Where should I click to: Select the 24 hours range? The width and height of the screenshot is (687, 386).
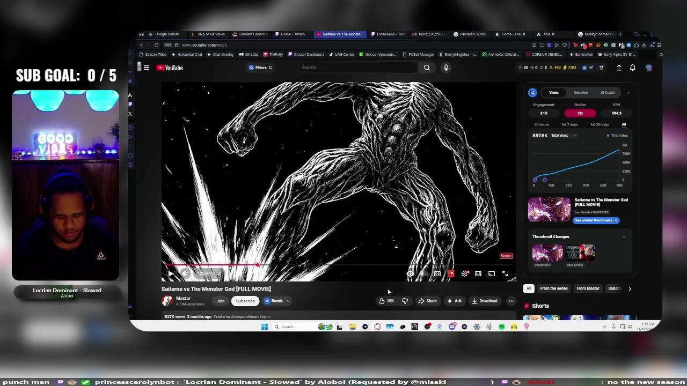(542, 124)
